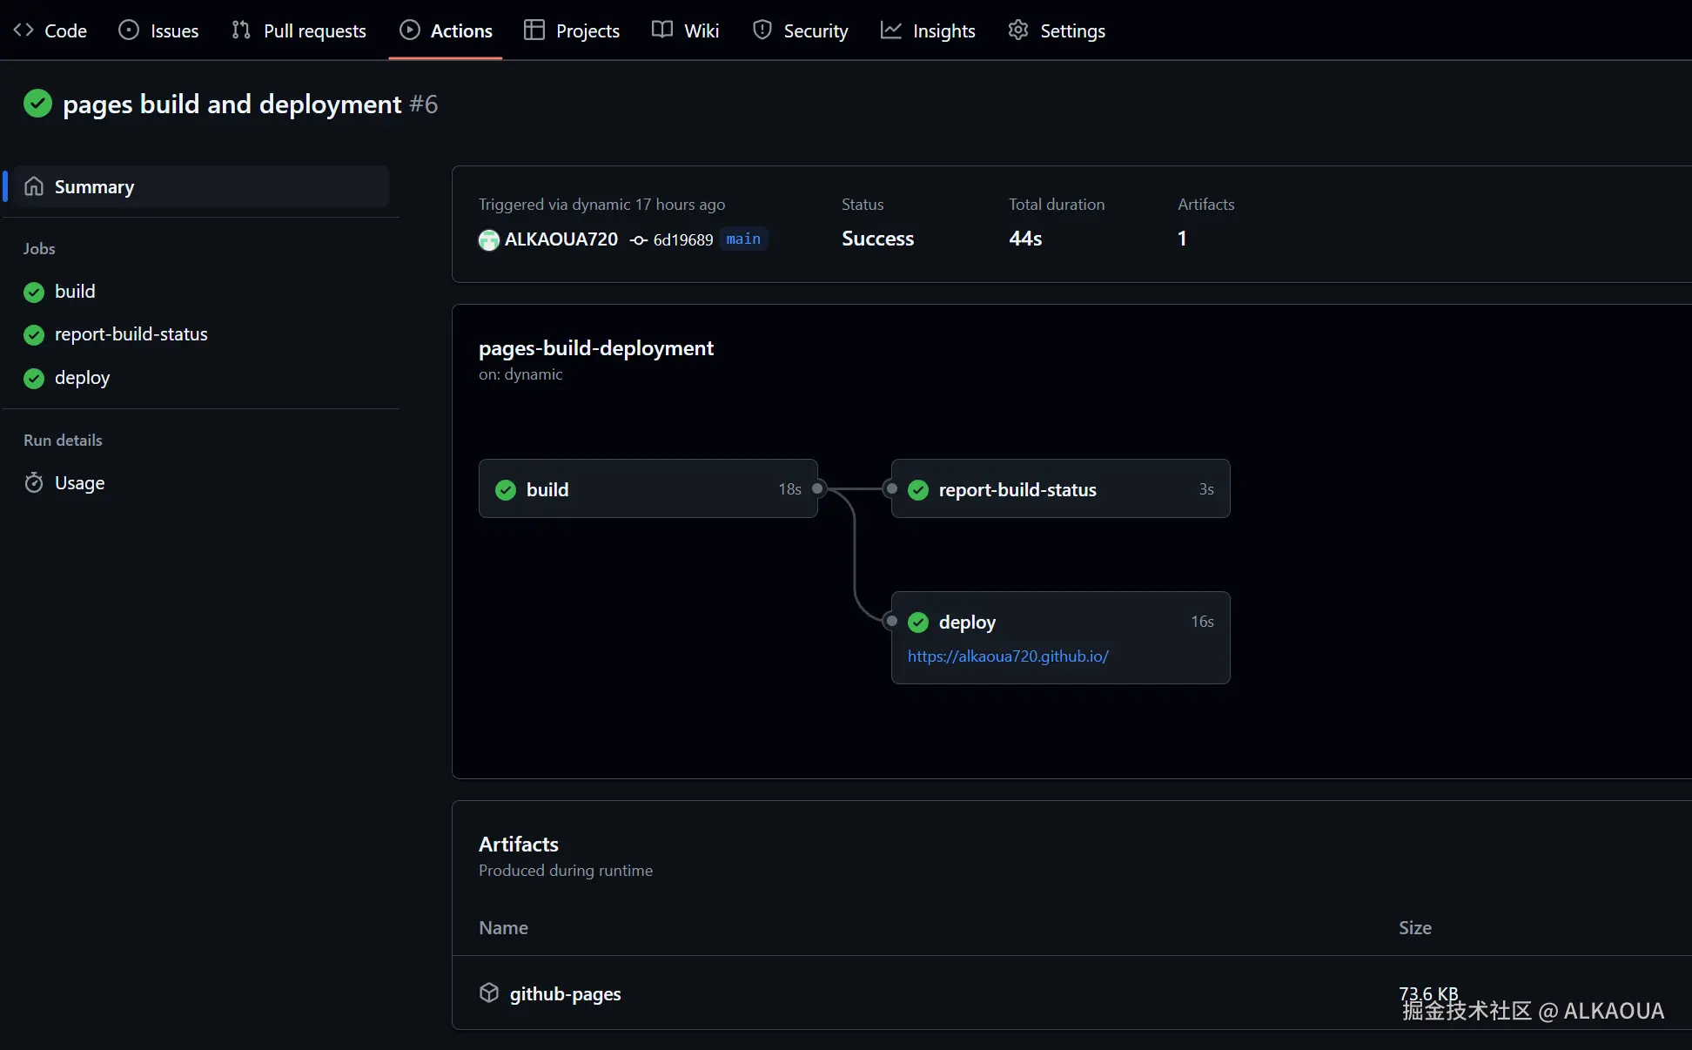Open deployed site alkaoua720.github.io link
Image resolution: width=1692 pixels, height=1050 pixels.
(1008, 656)
